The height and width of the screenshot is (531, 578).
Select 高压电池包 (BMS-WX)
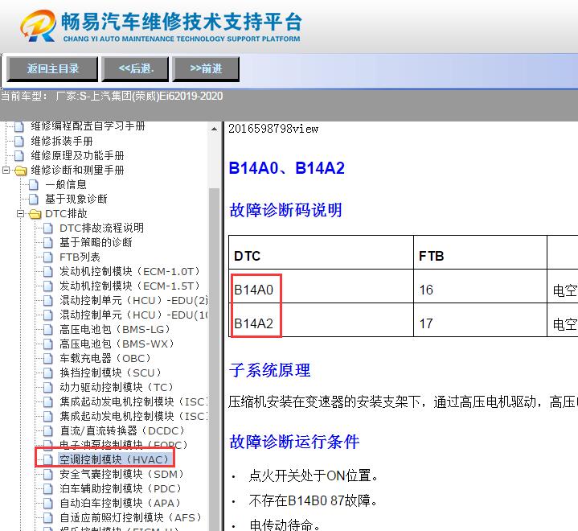pos(117,344)
